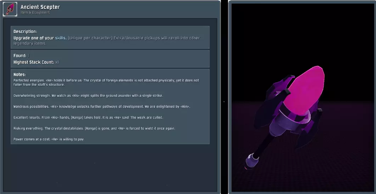Click the Ancient Scepter title text
The image size is (376, 194).
[40, 7]
